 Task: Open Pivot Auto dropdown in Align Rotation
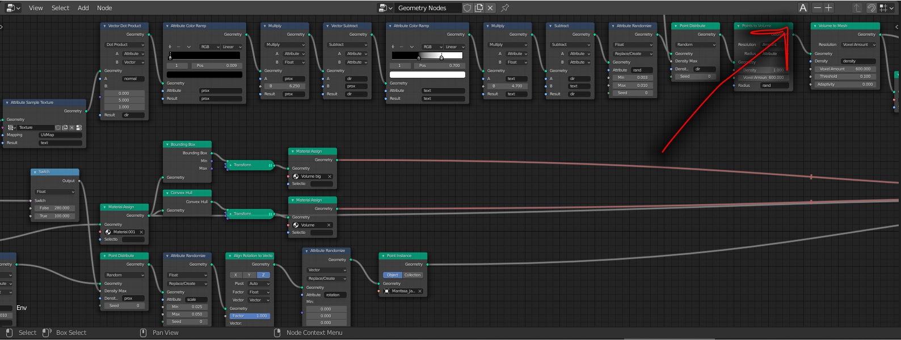pos(259,284)
